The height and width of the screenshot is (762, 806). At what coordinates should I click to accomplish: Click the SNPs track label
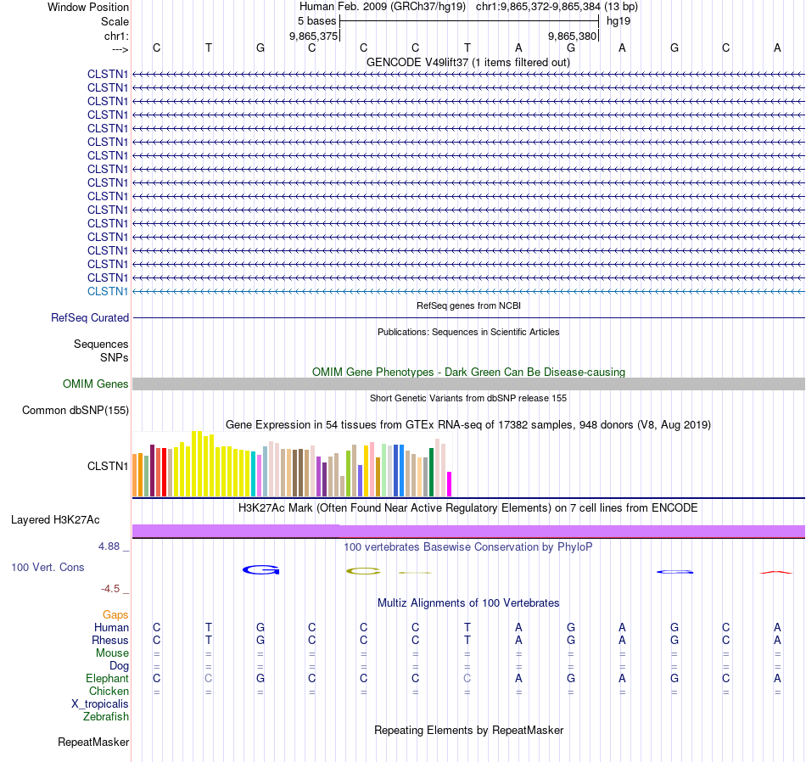coord(115,357)
